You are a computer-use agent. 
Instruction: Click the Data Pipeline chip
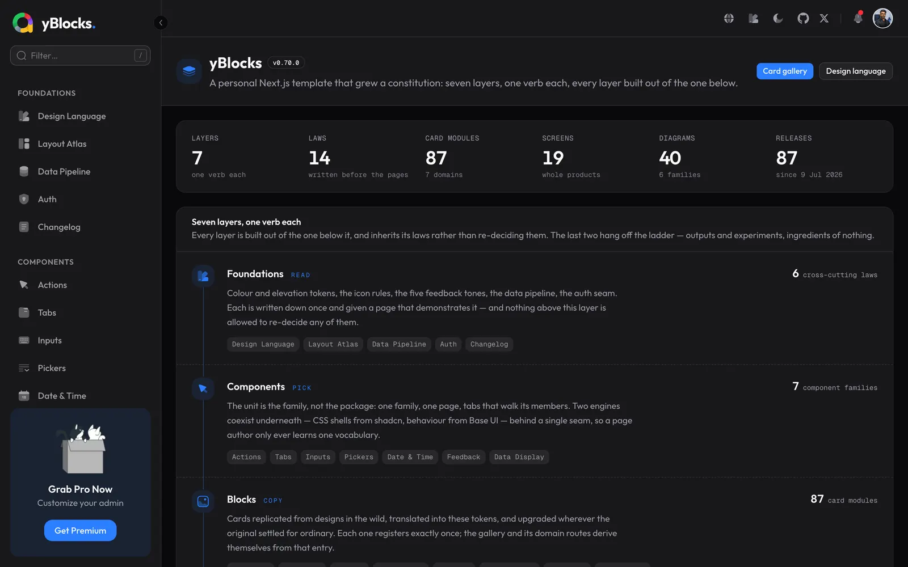pyautogui.click(x=399, y=344)
